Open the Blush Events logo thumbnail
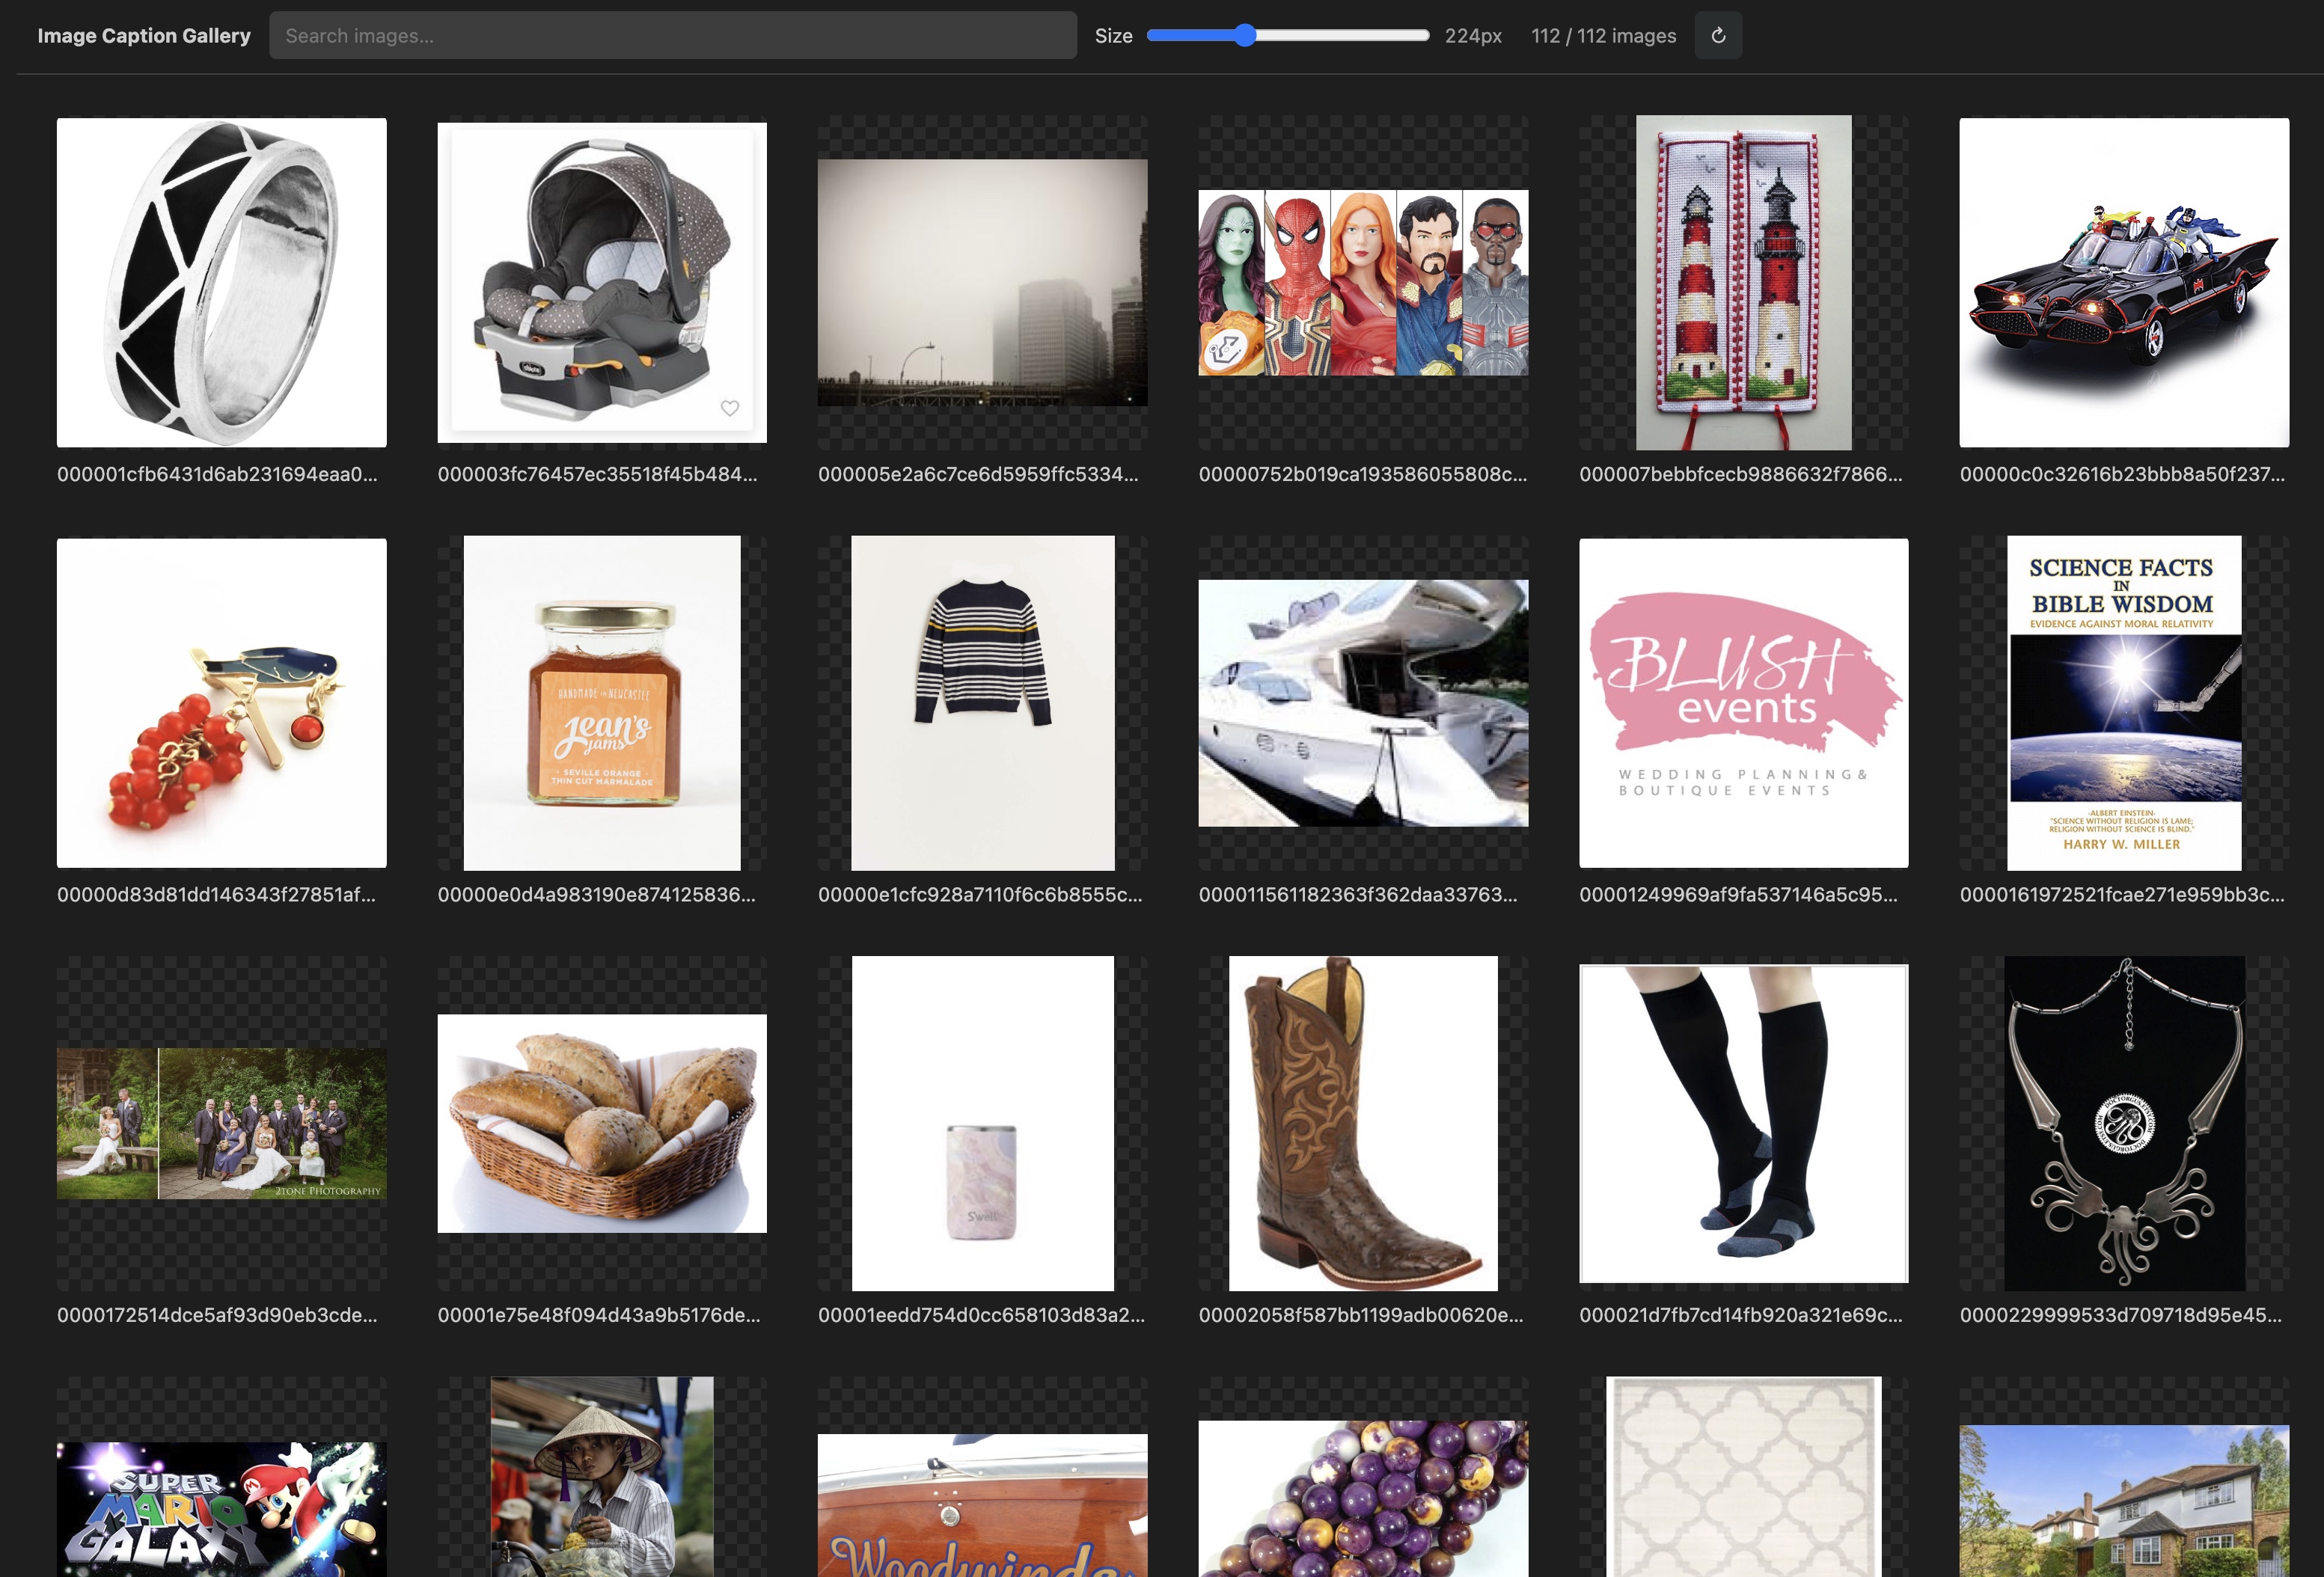This screenshot has width=2324, height=1577. point(1744,703)
